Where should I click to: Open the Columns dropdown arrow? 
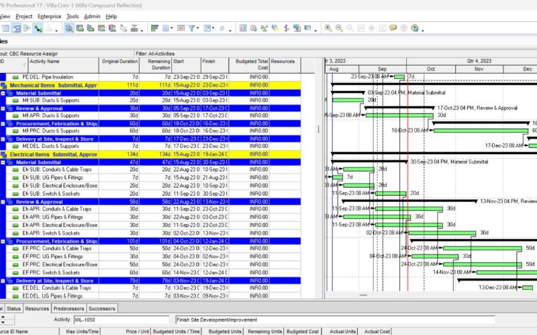click(172, 28)
